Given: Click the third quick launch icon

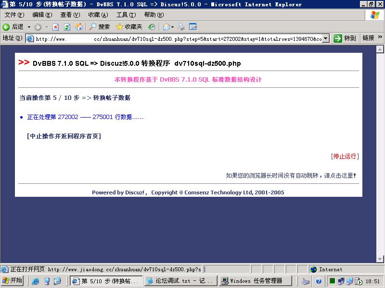Looking at the screenshot, I should tap(57, 281).
